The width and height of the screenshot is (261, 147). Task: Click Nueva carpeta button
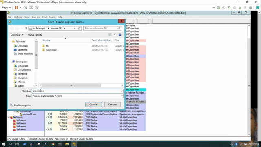click(x=35, y=35)
